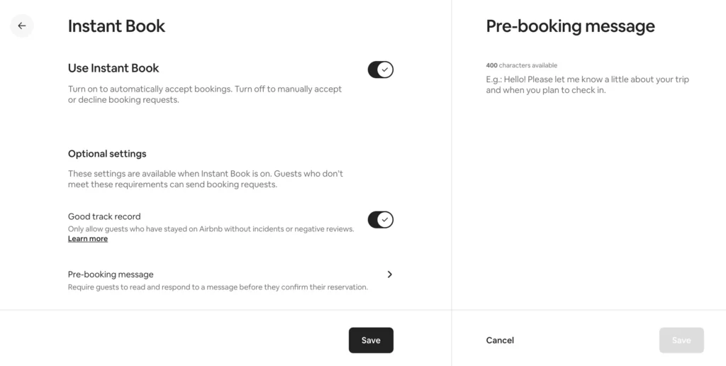The height and width of the screenshot is (366, 726).
Task: Select the Pre-booking message settings row label
Action: coord(111,274)
